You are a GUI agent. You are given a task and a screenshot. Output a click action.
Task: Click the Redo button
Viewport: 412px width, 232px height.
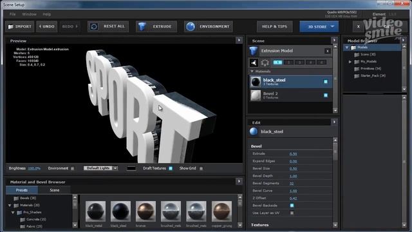pyautogui.click(x=70, y=26)
